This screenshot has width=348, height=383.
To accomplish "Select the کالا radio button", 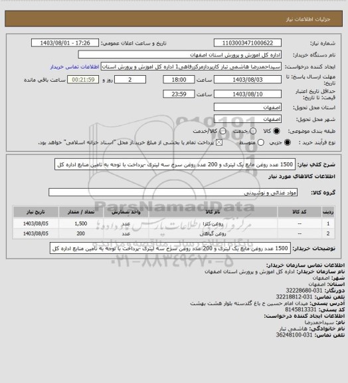I will (x=276, y=131).
